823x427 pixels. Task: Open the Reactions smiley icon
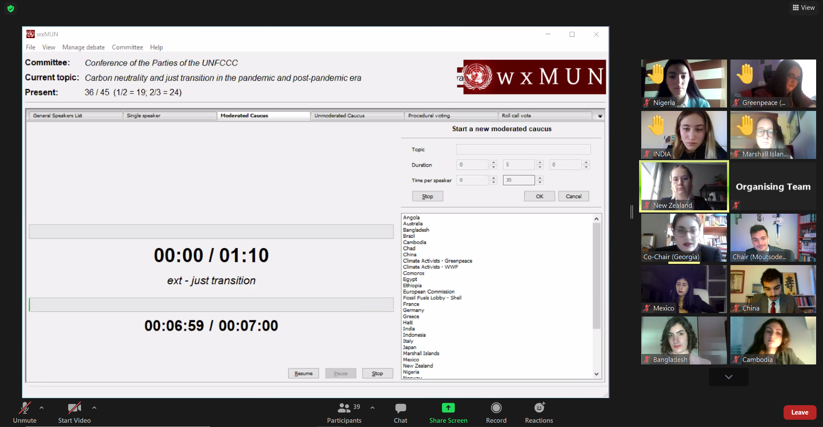pyautogui.click(x=539, y=408)
